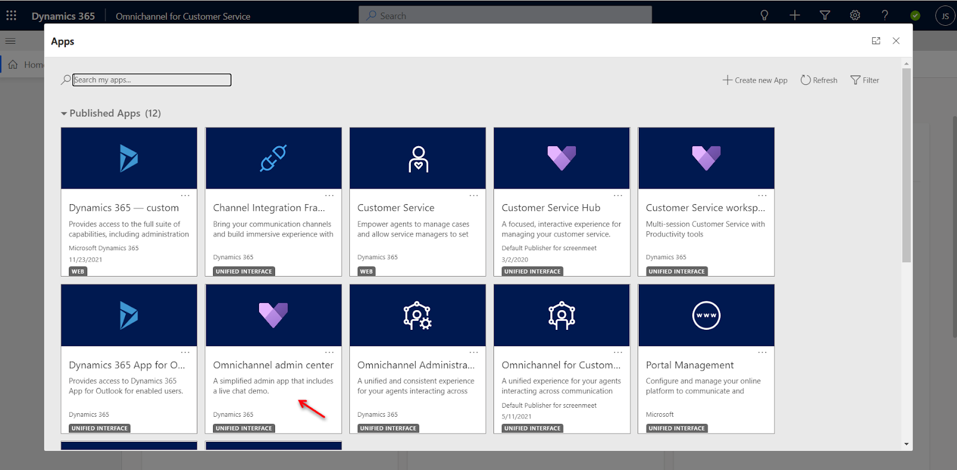Click the Dynamics 365 header brand link

(63, 16)
